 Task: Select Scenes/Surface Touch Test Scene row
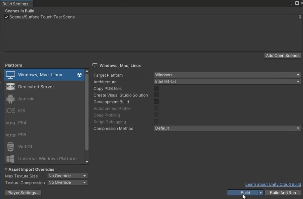(x=152, y=17)
